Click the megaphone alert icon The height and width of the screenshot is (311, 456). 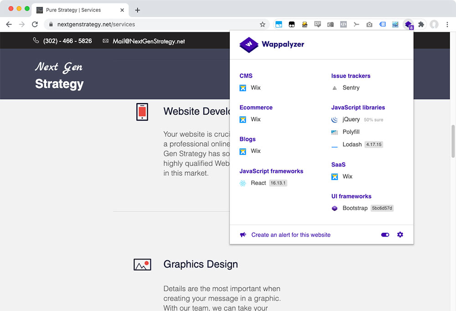(x=243, y=235)
